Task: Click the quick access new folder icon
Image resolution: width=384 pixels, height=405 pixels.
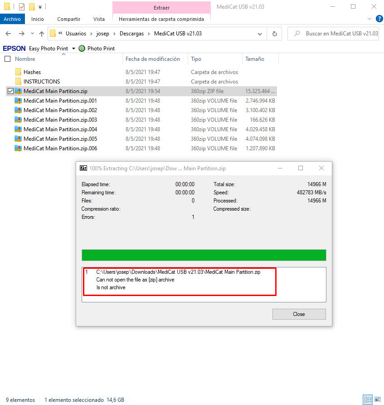Action: (32, 7)
